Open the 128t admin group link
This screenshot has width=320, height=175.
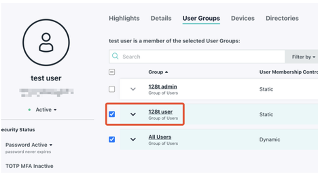162,87
